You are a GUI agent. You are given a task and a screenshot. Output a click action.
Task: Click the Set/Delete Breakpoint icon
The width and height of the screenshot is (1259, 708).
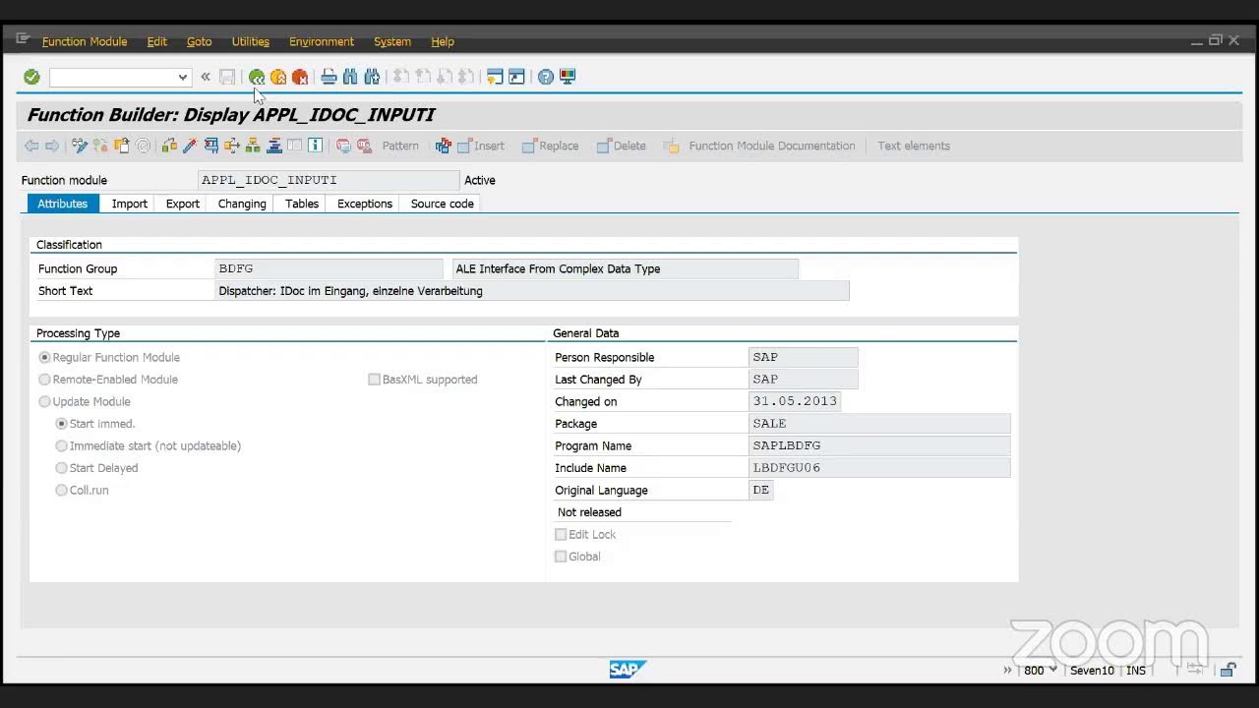[343, 146]
